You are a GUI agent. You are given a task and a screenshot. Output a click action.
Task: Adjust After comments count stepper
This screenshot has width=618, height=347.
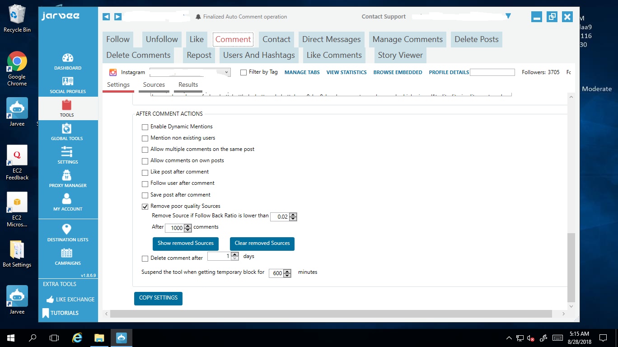(188, 228)
